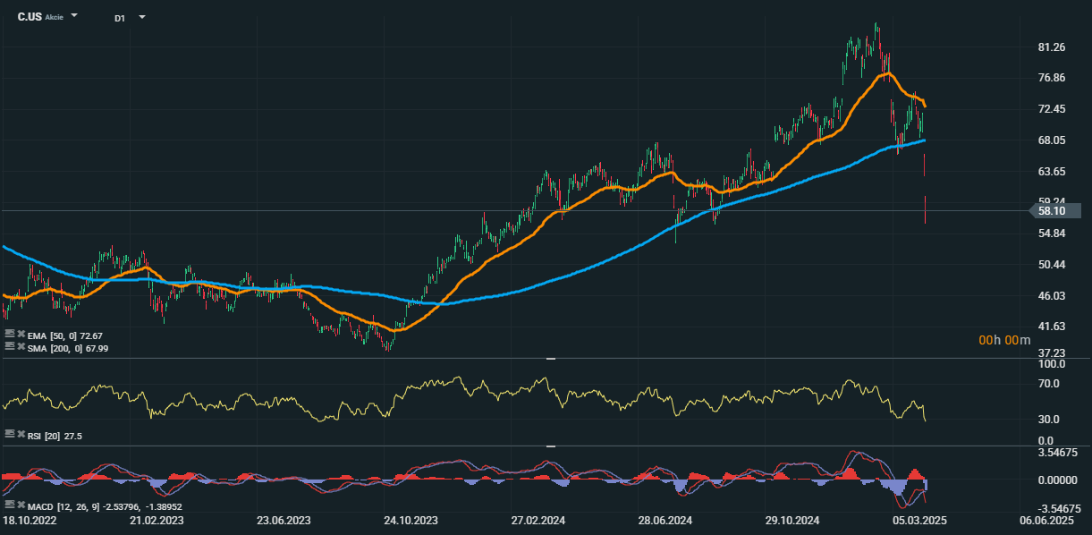Open settings icon for SMA indicator
Screen dimensions: 1092x535
pos(9,346)
